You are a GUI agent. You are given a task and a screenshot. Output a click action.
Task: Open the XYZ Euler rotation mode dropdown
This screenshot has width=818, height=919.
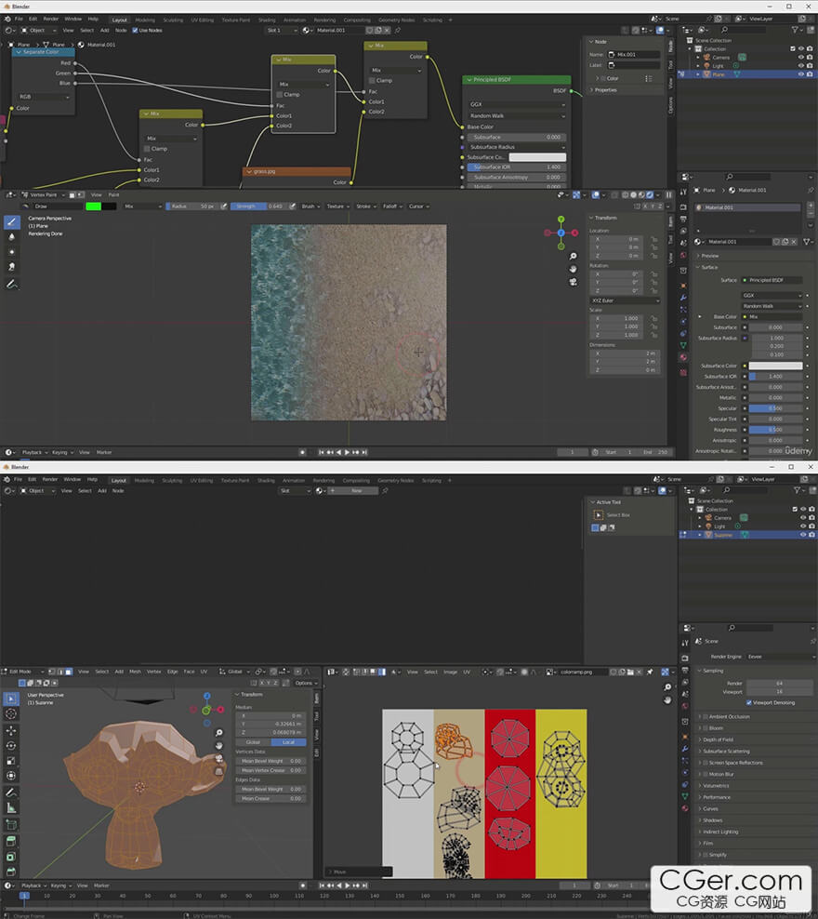pos(625,300)
